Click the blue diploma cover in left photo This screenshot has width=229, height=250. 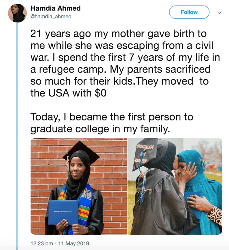point(63,212)
